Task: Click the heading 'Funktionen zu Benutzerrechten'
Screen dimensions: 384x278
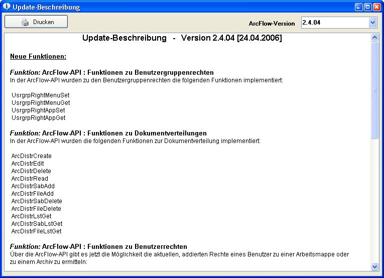Action: tap(137, 247)
